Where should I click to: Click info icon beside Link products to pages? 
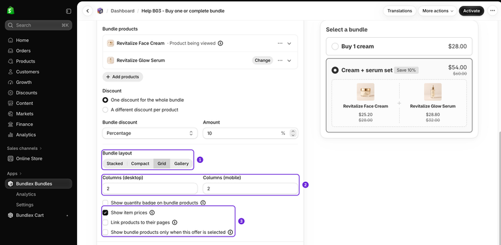point(174,222)
